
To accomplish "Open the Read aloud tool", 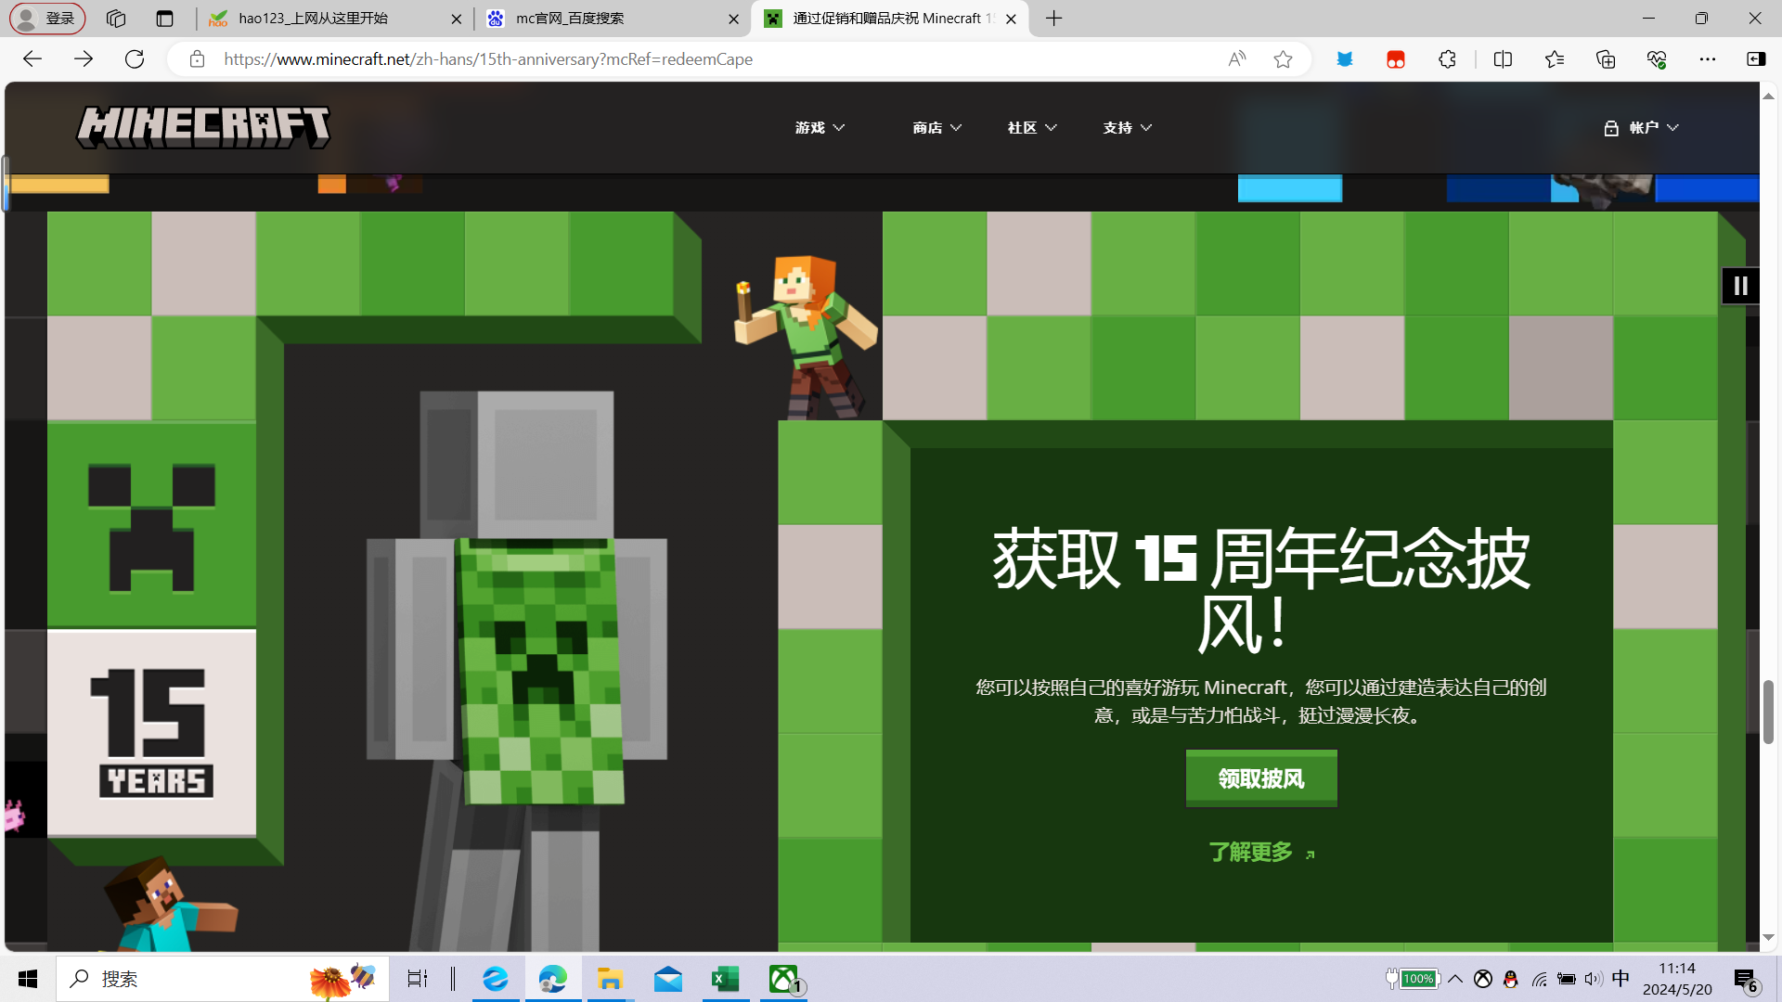I will [x=1236, y=59].
